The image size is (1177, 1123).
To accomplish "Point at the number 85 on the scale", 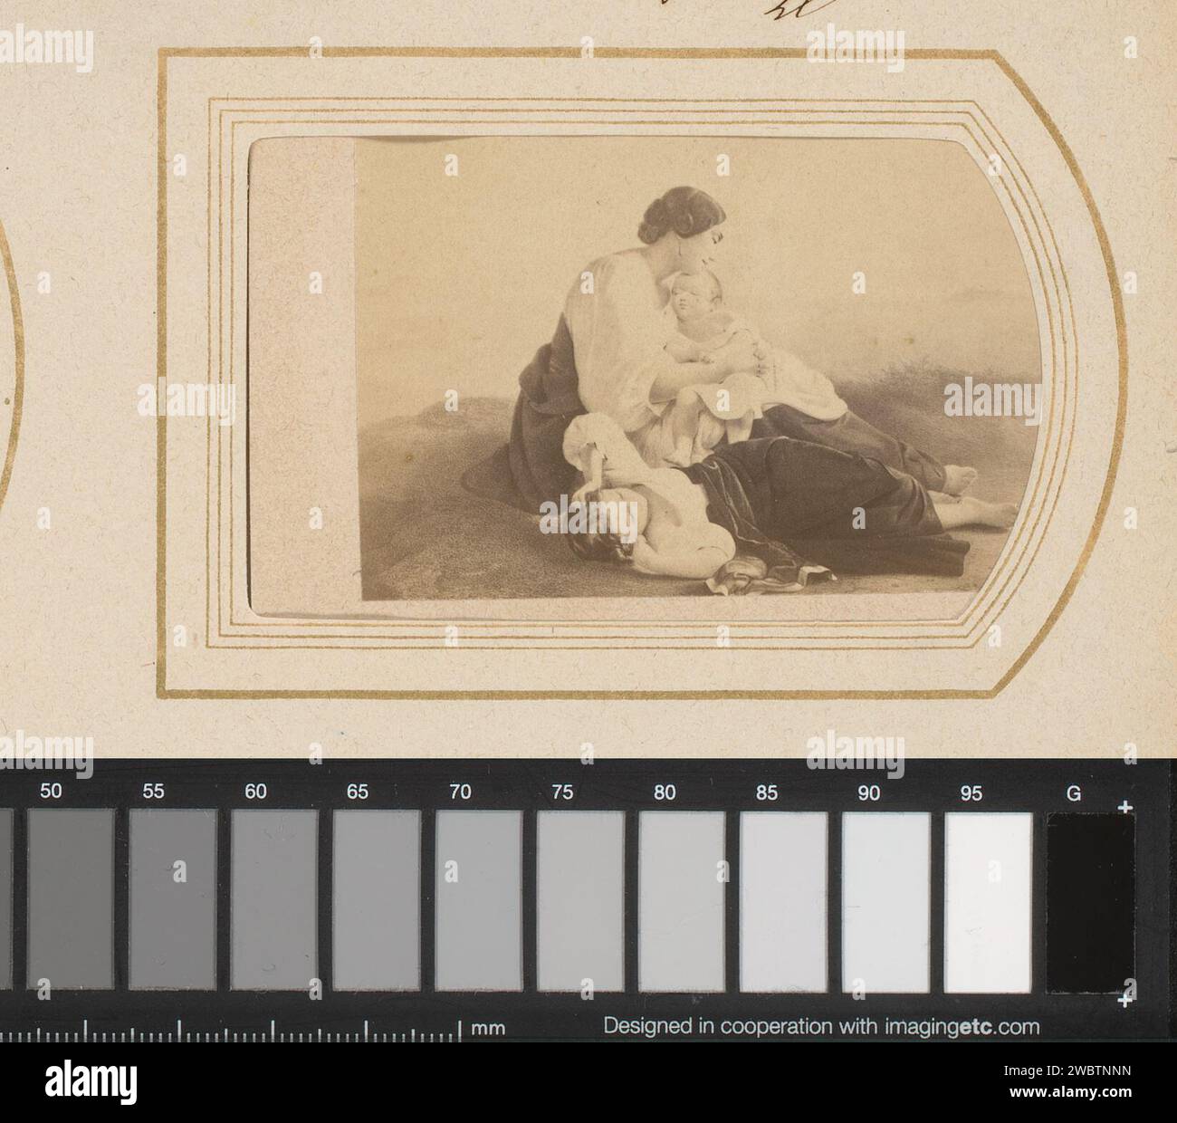I will pos(767,792).
